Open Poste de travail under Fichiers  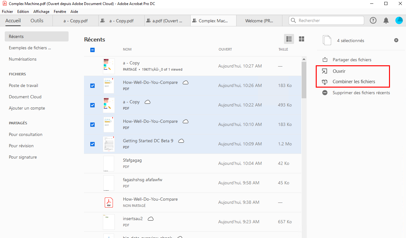[24, 85]
